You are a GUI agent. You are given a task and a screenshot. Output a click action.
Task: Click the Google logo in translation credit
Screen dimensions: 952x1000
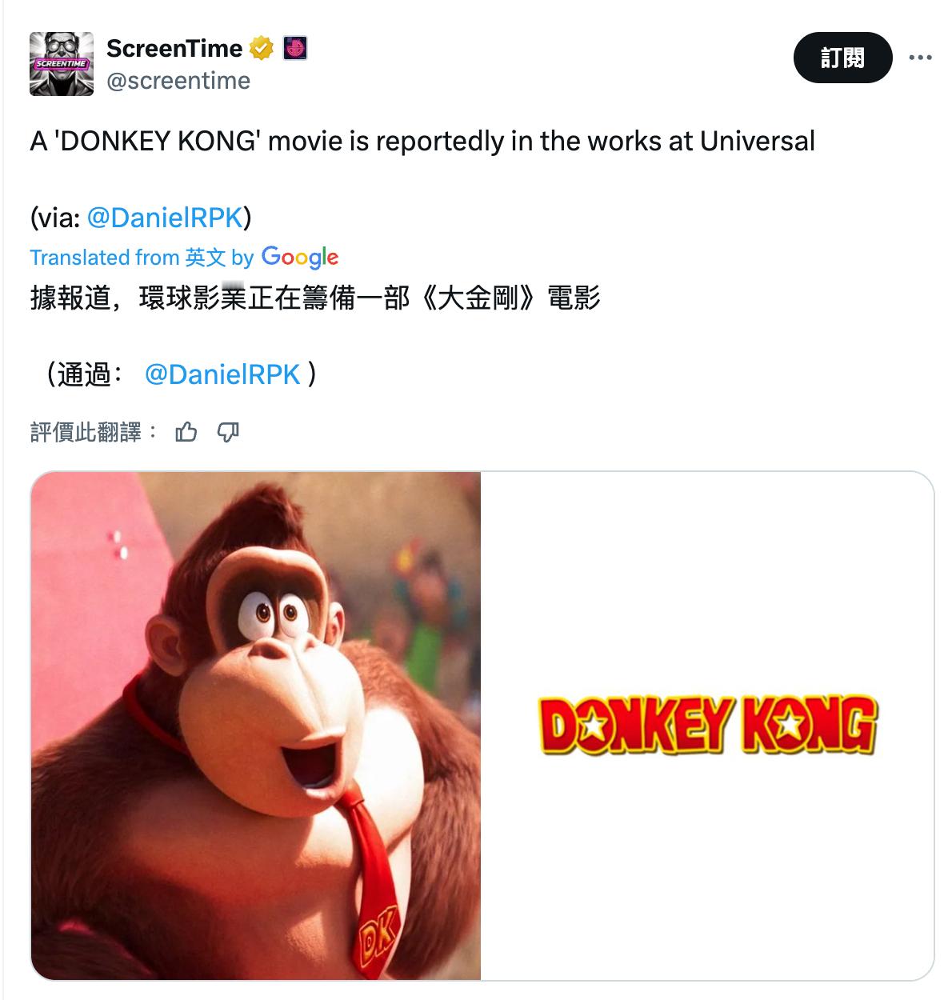300,258
